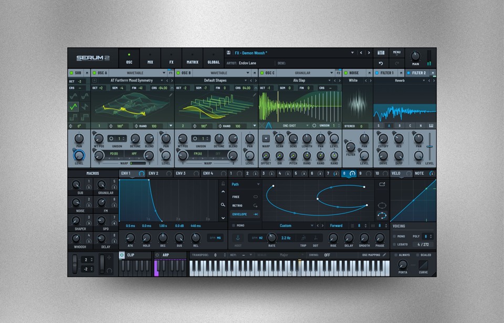
Task: Select the LFO path loop icon
Action: tap(382, 216)
